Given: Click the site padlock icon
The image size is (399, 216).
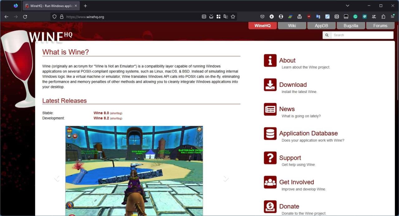Looking at the screenshot, I should tap(61, 17).
